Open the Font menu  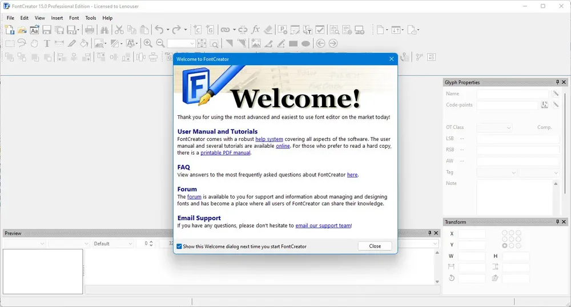[74, 18]
